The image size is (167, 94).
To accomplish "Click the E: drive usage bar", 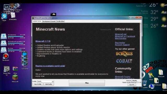I will pos(16,50).
